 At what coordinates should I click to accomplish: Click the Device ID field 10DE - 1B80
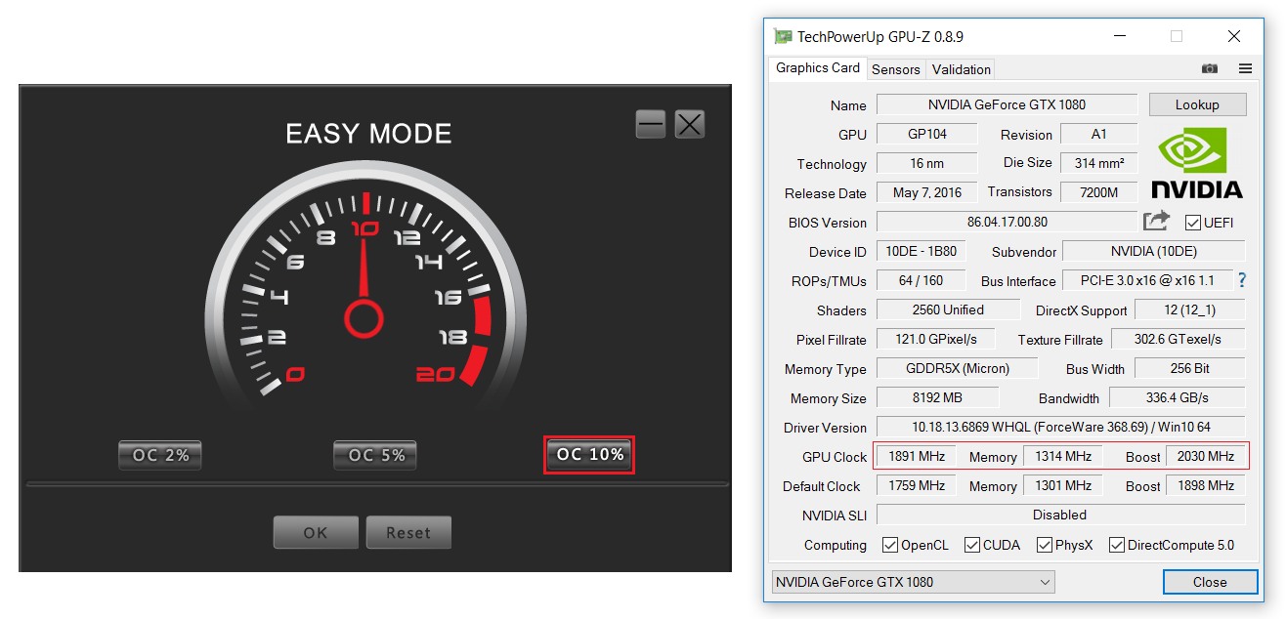pos(921,251)
